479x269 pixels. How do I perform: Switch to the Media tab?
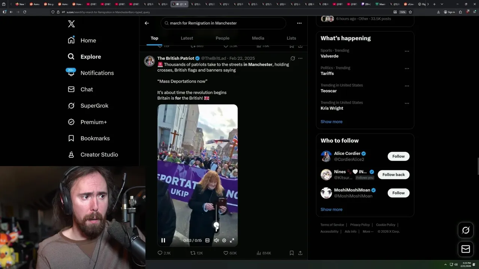258,38
